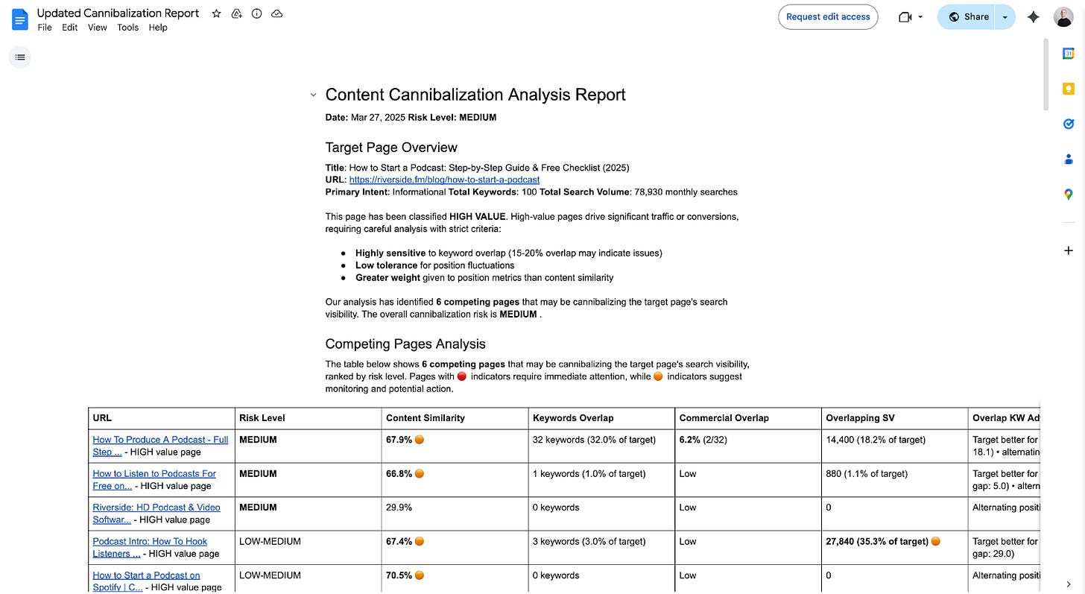The image size is (1085, 594).
Task: Open the Google account profile avatar
Action: (1063, 17)
